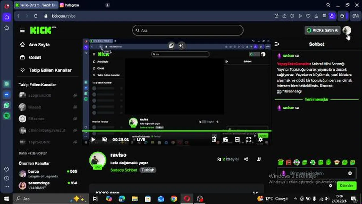The image size is (362, 204).
Task: Open the Opera sidebar history clock
Action: pyautogui.click(x=7, y=178)
